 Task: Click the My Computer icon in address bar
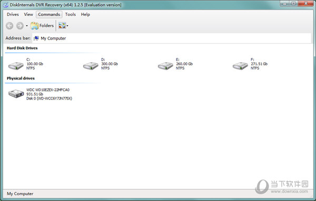36,38
